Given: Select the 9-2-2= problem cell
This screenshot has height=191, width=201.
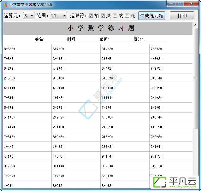Looking at the screenshot, I should click(171, 137).
